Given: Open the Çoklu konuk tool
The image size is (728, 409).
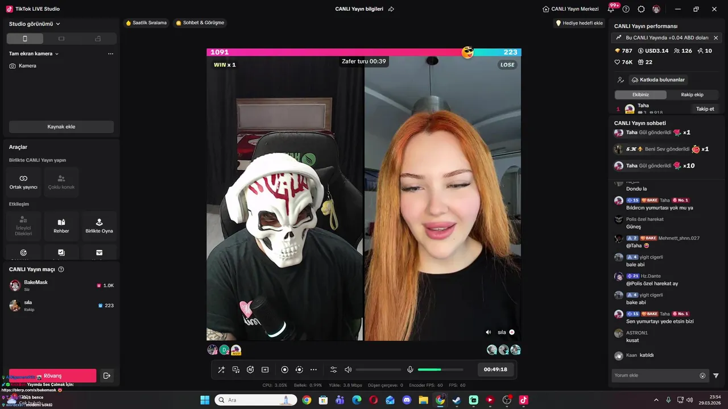Looking at the screenshot, I should (x=61, y=182).
